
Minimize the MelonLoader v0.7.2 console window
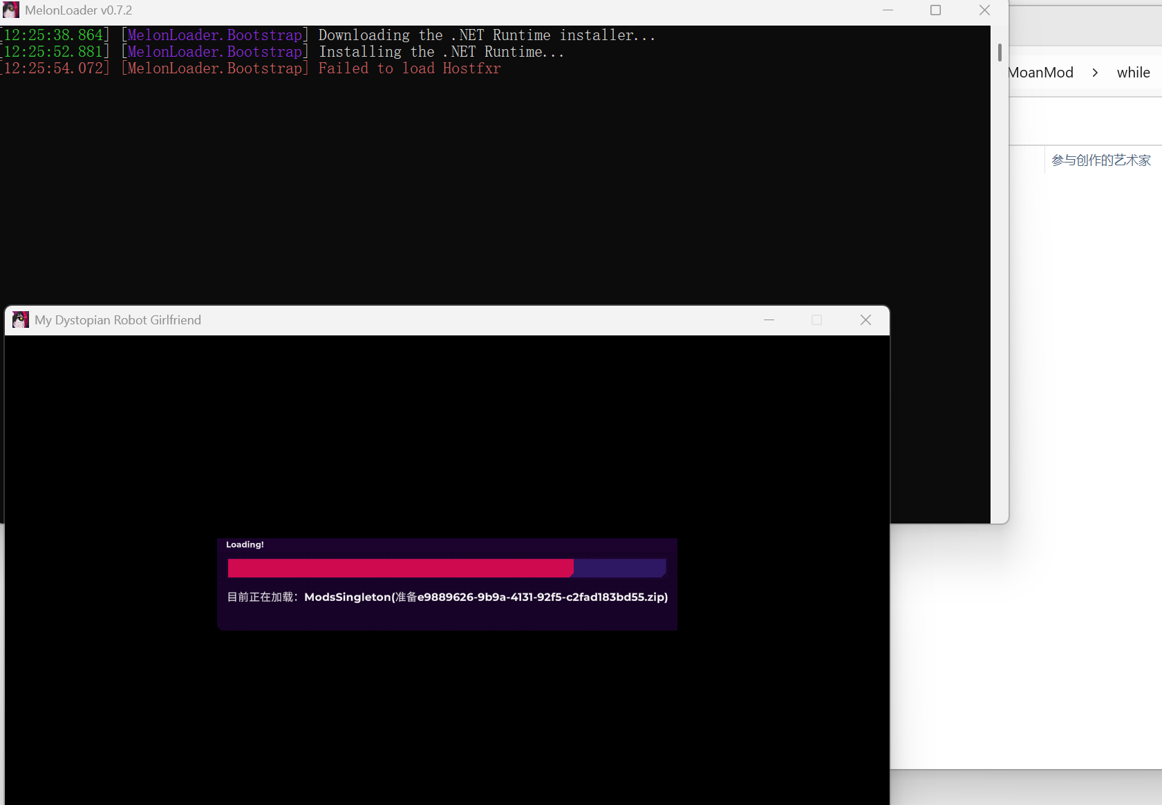(888, 10)
